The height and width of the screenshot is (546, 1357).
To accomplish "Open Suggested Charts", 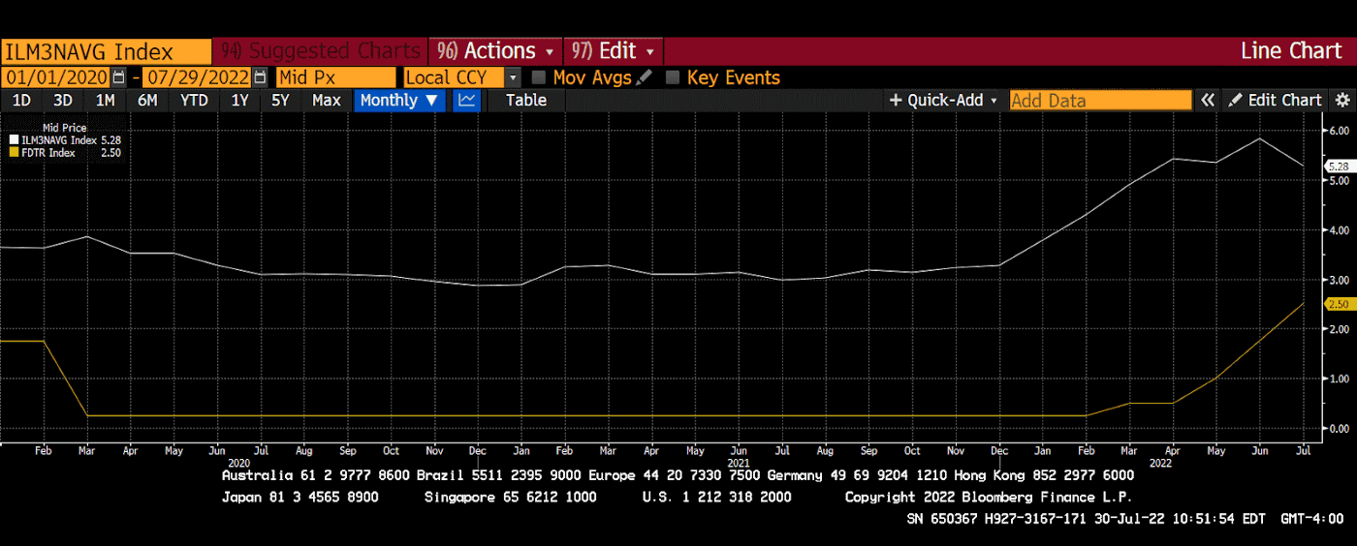I will (x=321, y=51).
